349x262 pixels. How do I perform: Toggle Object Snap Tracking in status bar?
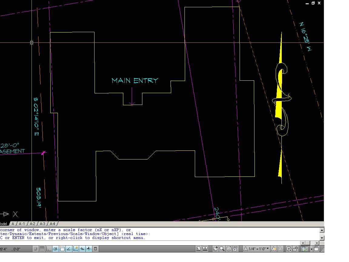click(69, 249)
